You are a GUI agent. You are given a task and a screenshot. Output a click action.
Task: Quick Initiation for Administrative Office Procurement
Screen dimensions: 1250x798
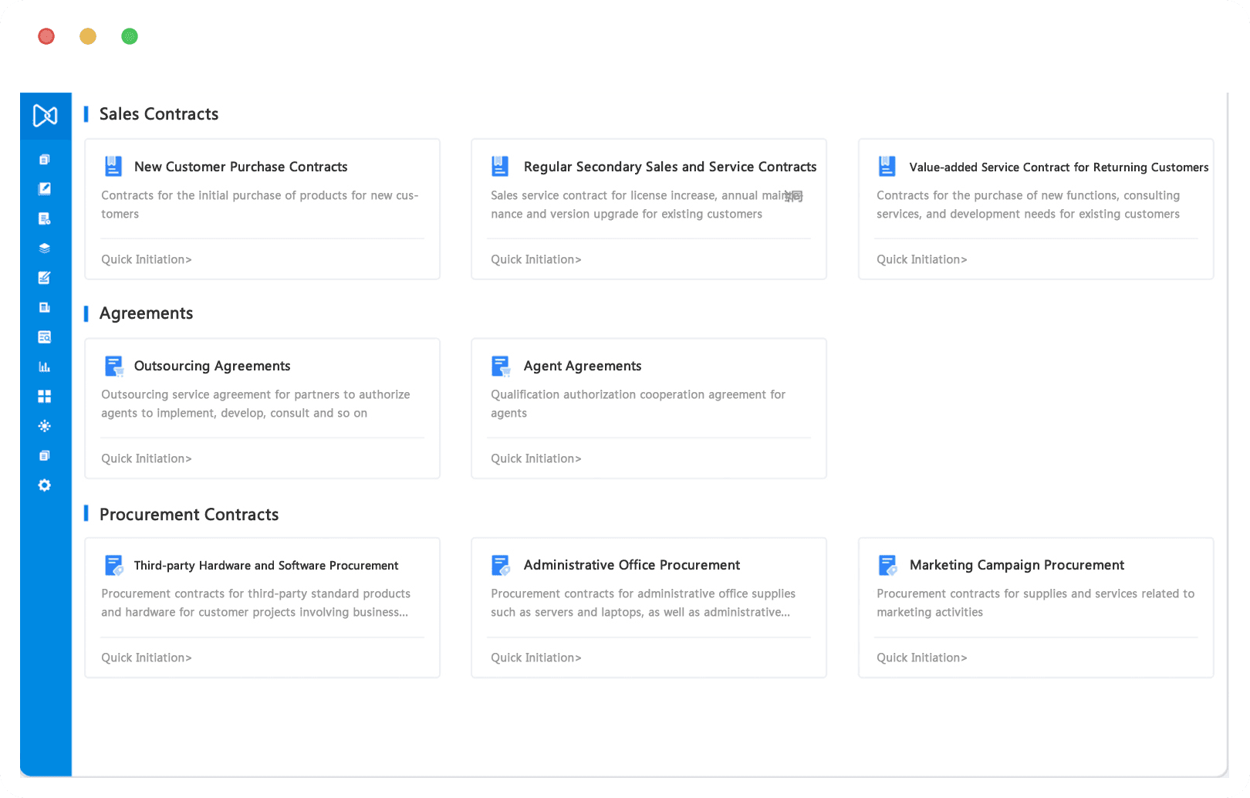(536, 658)
